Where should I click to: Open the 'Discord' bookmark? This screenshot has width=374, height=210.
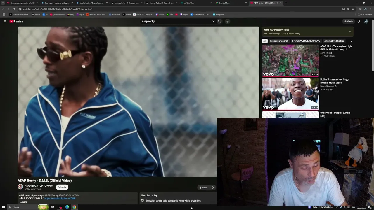tap(160, 15)
